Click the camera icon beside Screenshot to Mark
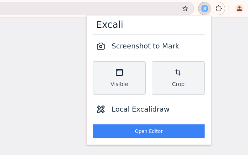Viewport: 248px width, 155px height. click(101, 46)
